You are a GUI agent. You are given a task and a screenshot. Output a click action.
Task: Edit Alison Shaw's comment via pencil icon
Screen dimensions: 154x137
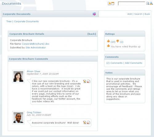click(x=85, y=81)
